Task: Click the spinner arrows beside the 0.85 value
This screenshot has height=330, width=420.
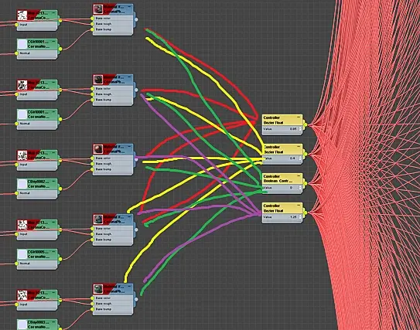Action: click(300, 129)
